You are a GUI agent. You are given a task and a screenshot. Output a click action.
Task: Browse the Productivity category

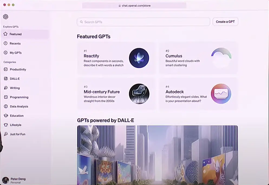(x=18, y=69)
